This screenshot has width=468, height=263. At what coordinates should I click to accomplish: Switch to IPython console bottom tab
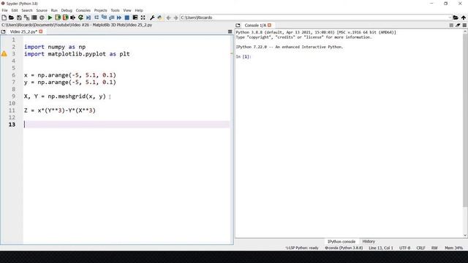pos(341,242)
